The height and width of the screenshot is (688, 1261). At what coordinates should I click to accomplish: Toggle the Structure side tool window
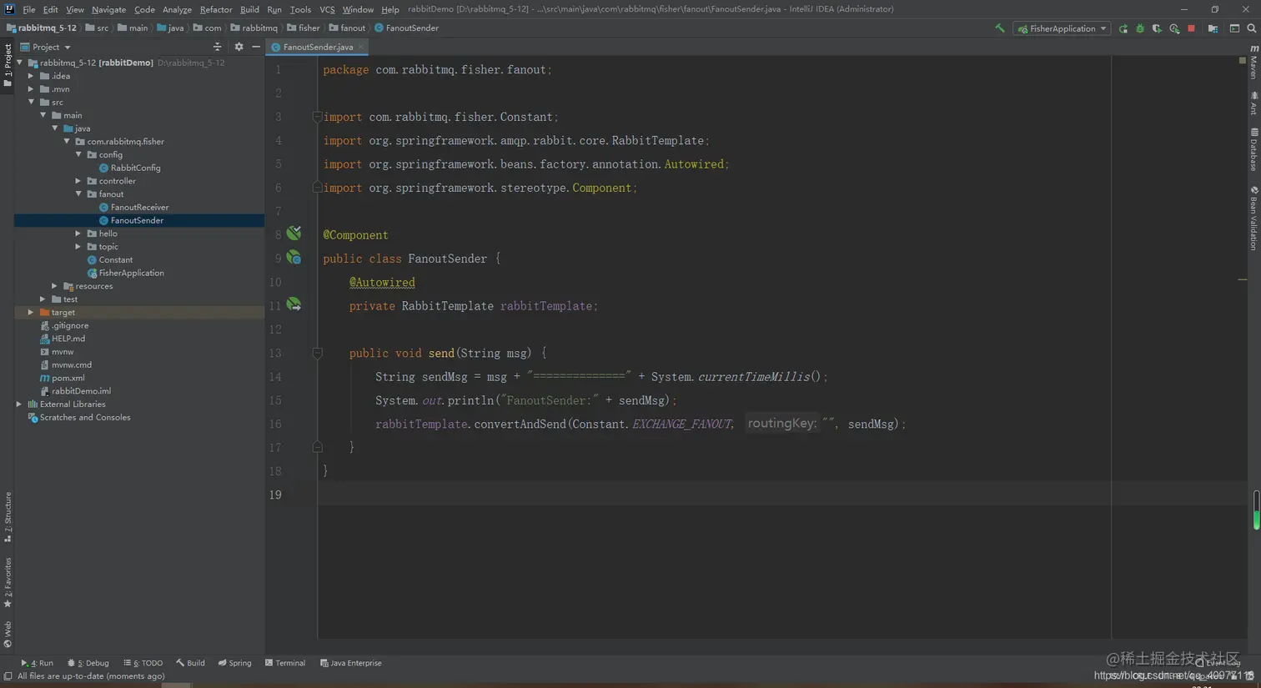click(8, 517)
